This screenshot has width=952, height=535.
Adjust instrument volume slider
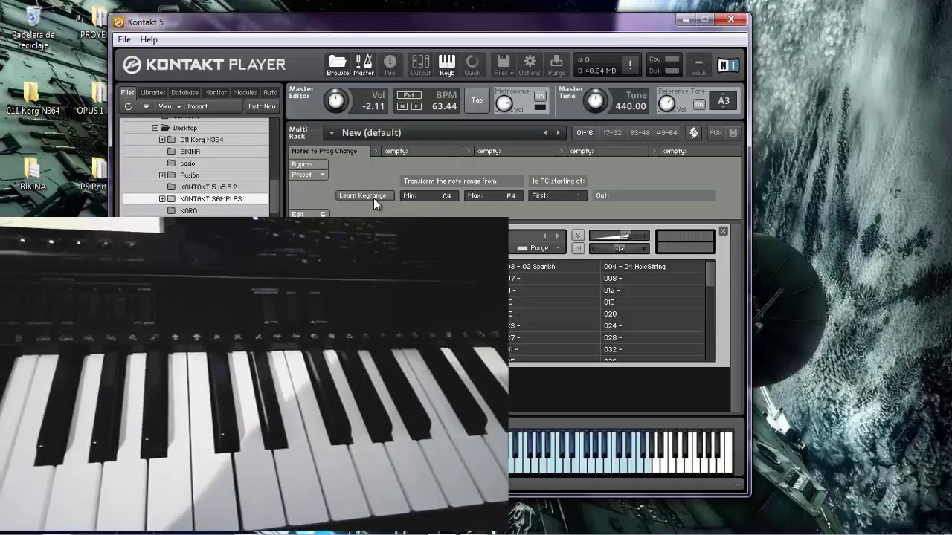[x=619, y=236]
